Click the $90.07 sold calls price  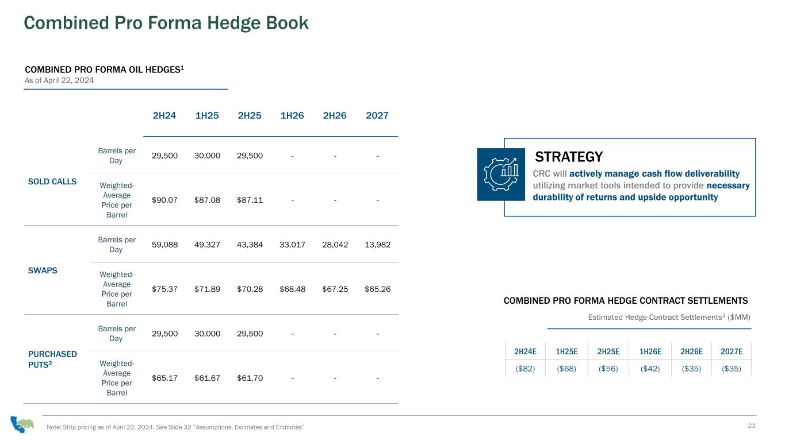[x=164, y=200]
